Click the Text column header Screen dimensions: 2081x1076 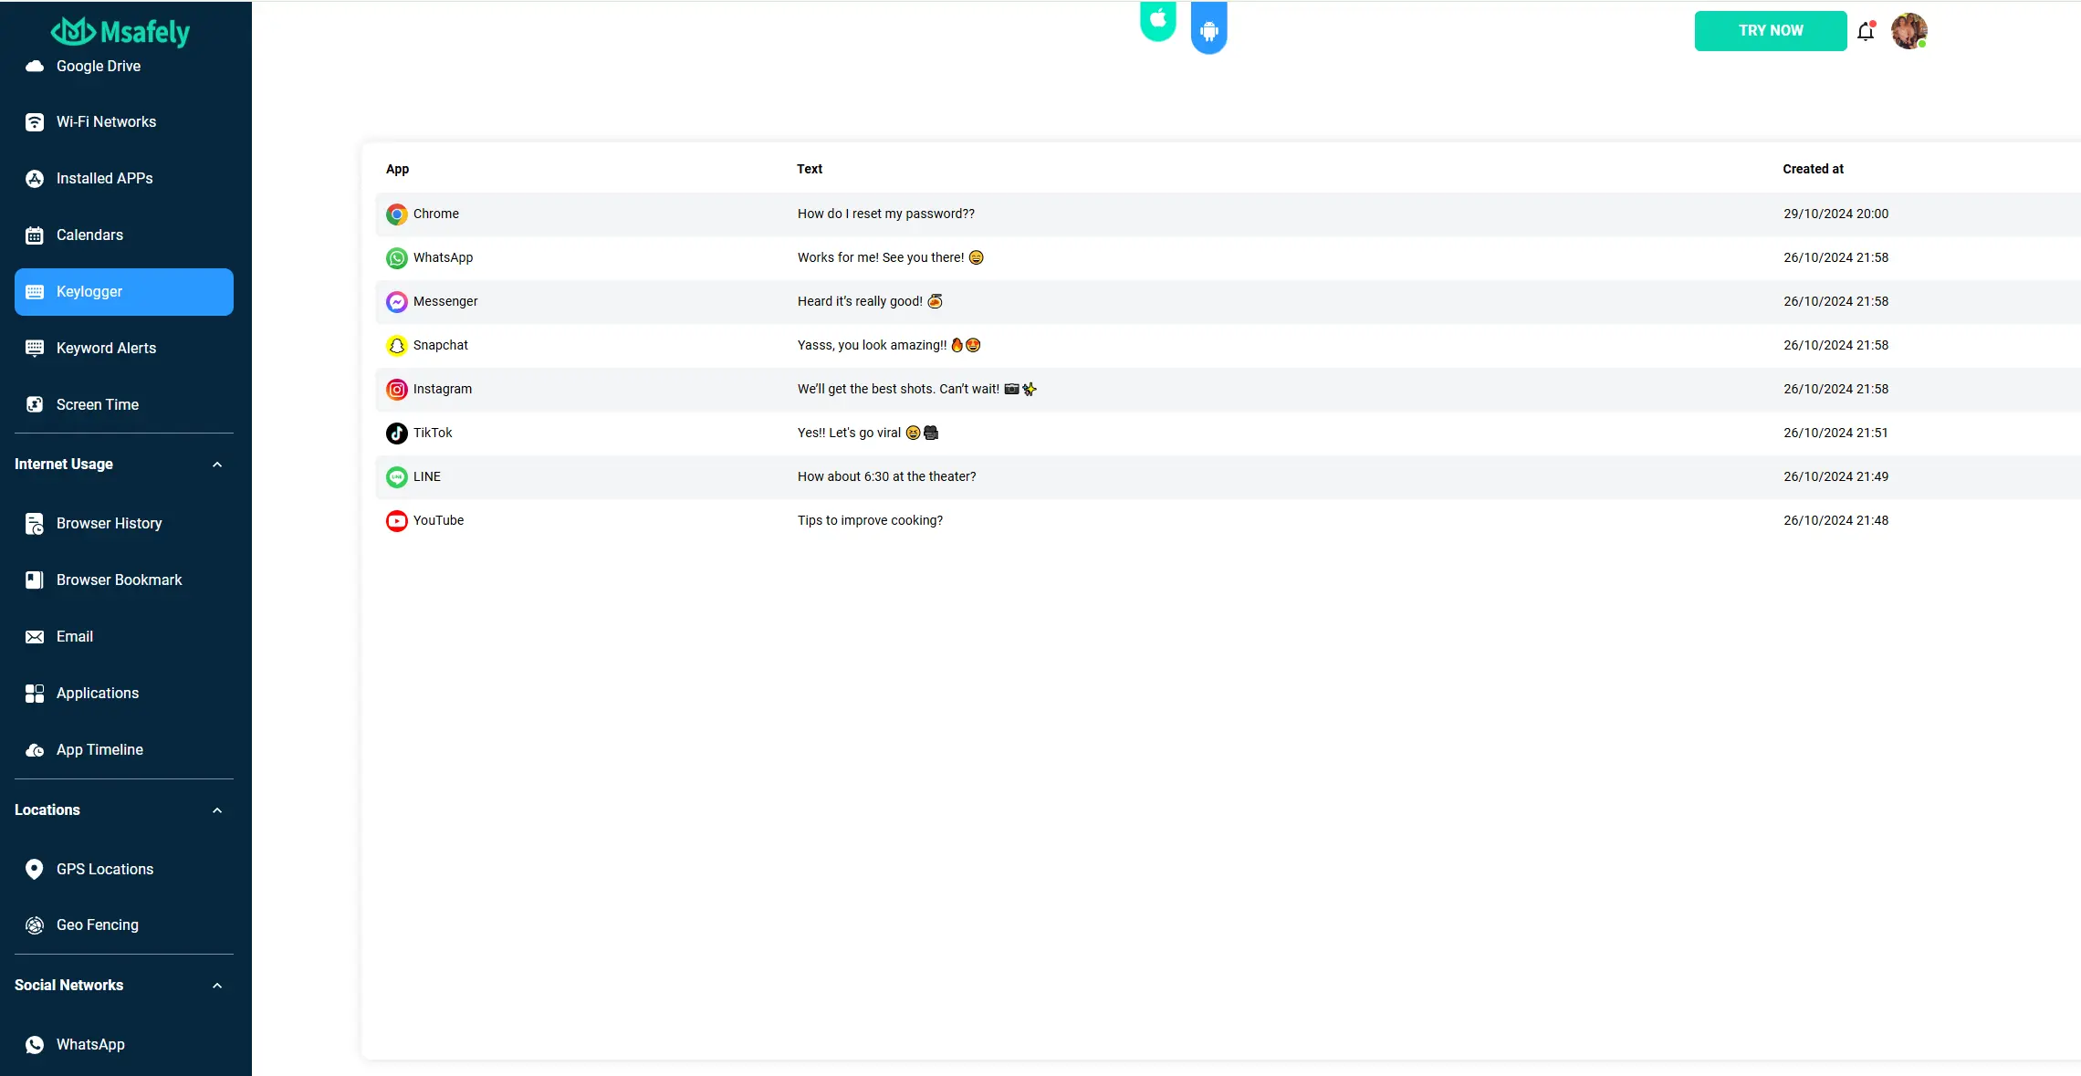pos(810,169)
